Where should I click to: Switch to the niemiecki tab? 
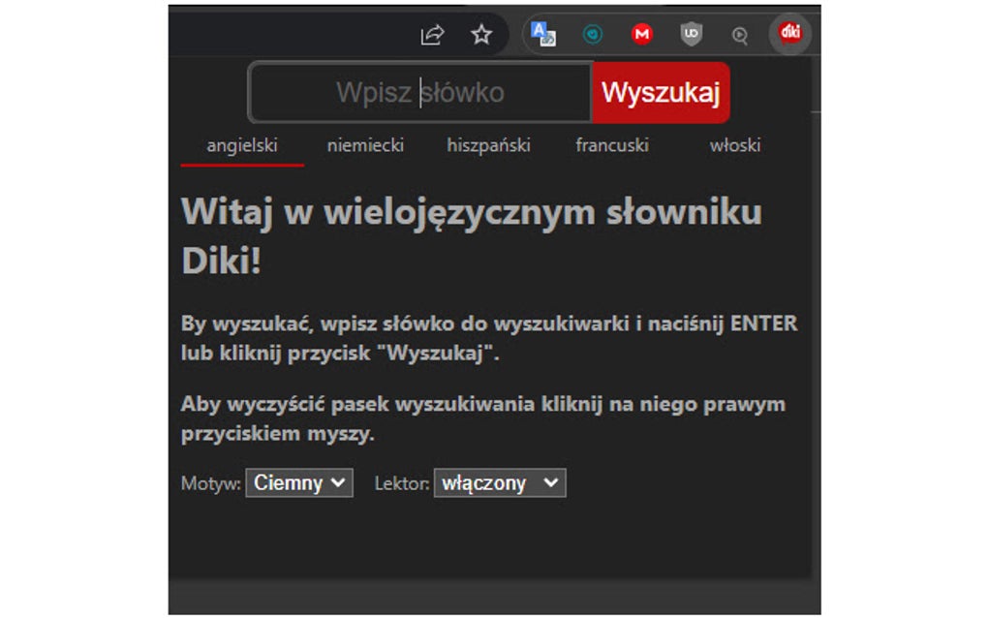point(365,146)
